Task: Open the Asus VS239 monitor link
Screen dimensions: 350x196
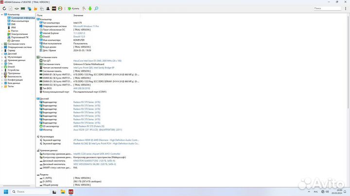Action: (98, 130)
